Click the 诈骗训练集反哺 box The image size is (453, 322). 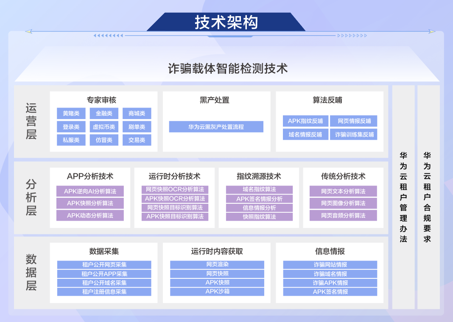354,134
